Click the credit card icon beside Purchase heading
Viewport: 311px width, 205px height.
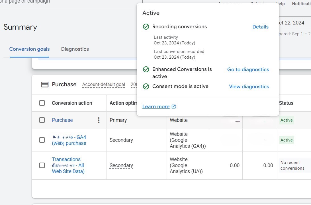[x=45, y=85]
